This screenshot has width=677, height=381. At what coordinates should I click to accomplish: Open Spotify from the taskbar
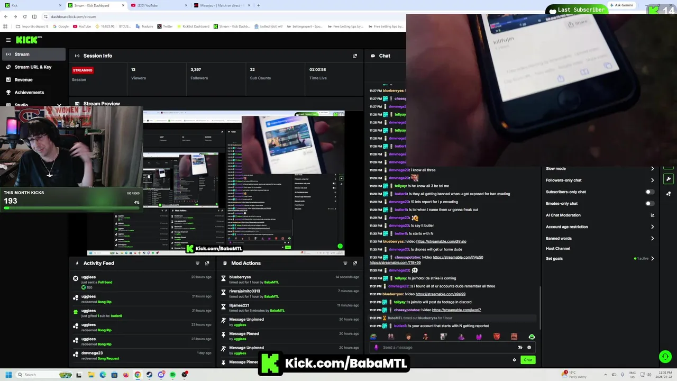173,375
